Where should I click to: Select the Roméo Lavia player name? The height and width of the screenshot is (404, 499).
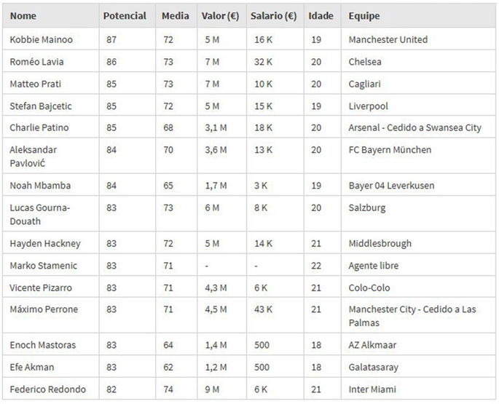pyautogui.click(x=36, y=62)
